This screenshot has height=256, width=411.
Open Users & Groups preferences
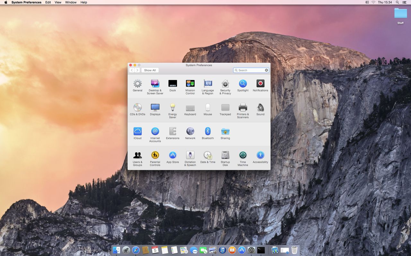pyautogui.click(x=137, y=159)
